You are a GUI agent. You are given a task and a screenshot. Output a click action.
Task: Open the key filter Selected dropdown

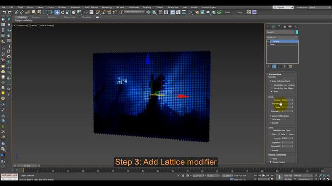tap(303, 175)
